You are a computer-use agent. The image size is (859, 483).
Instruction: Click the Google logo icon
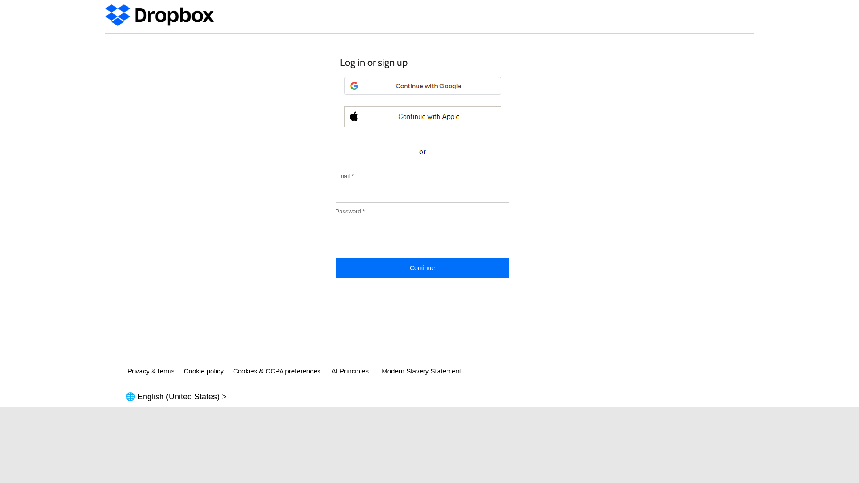click(354, 86)
